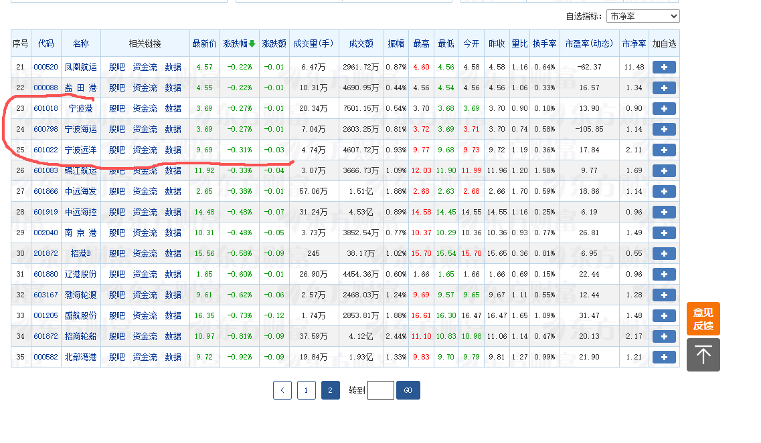
Task: Click 57.06万 volume of 中远海发
Action: (313, 192)
